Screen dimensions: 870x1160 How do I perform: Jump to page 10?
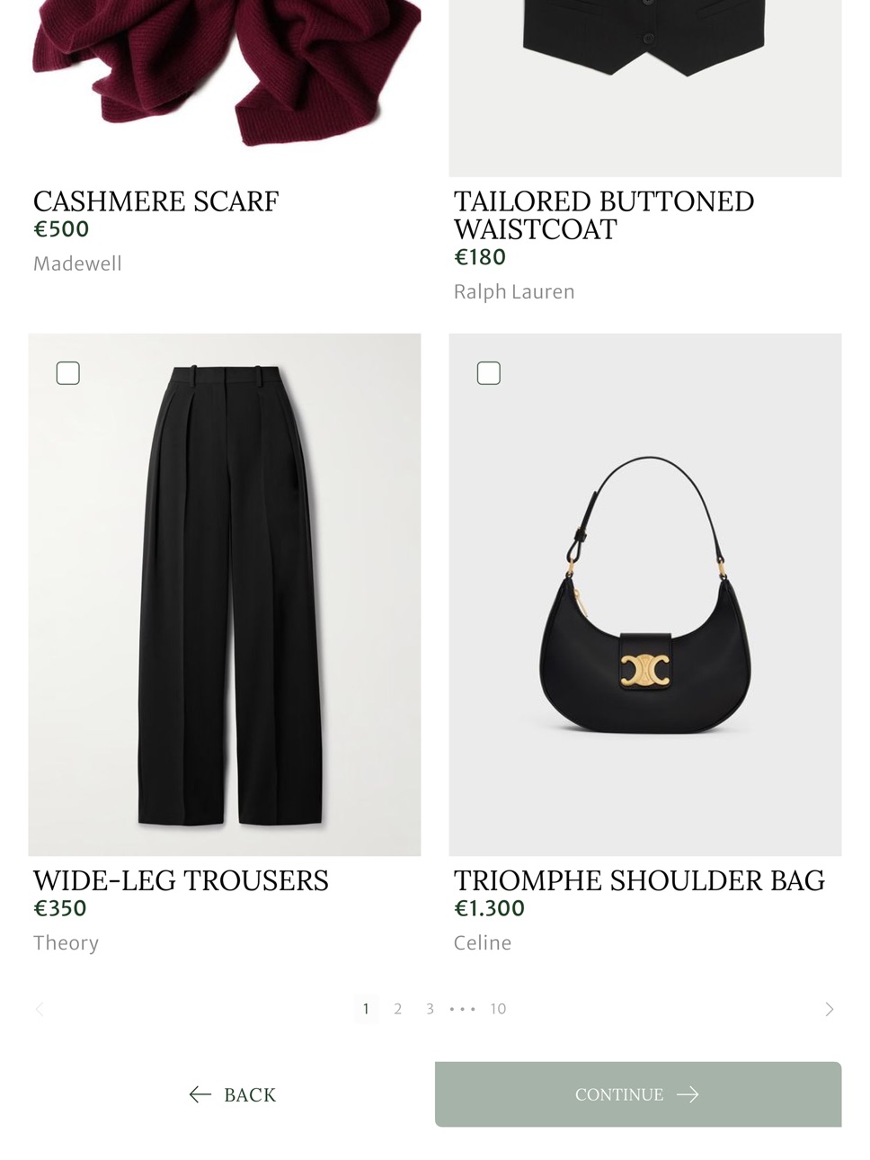[498, 1009]
